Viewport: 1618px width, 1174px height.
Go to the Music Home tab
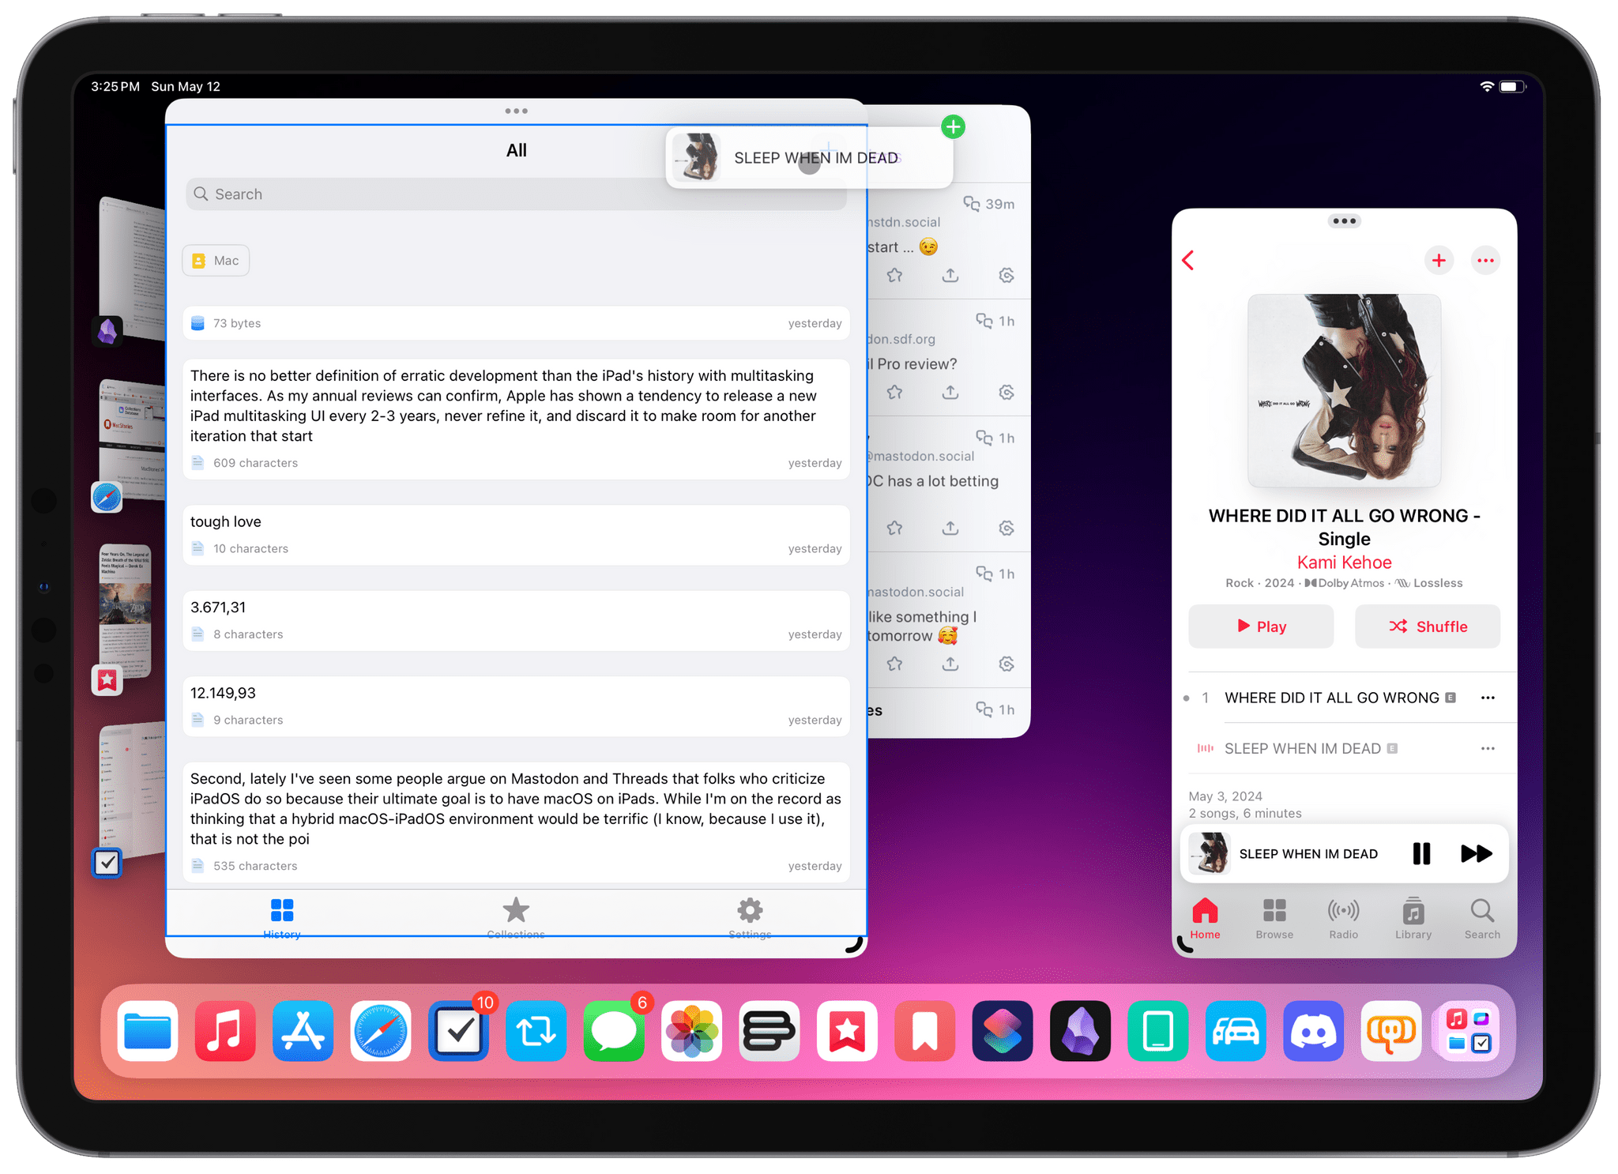[1205, 919]
